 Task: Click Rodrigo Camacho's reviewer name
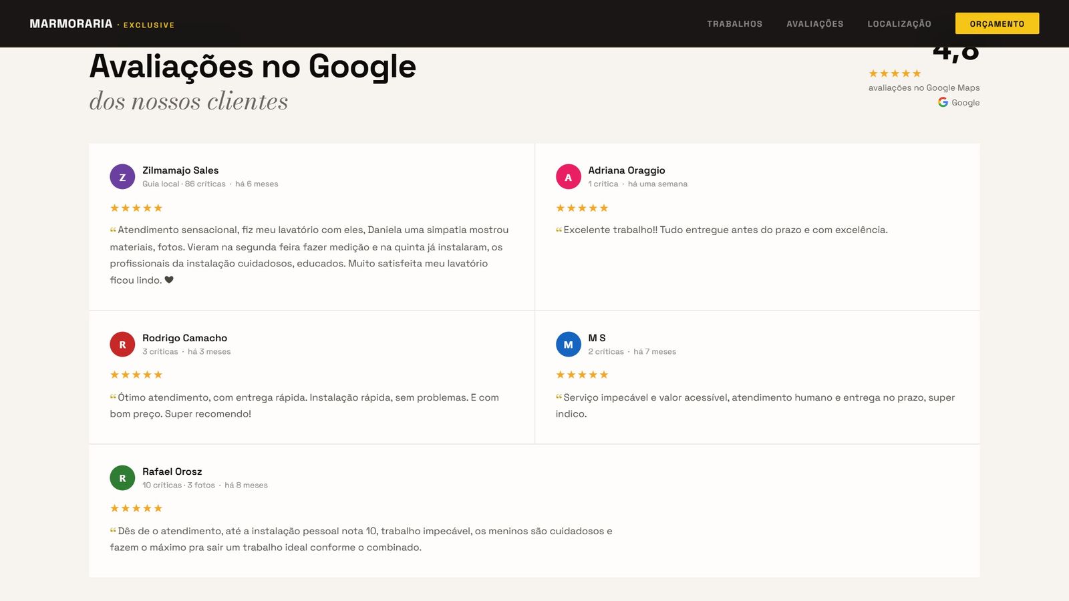tap(184, 338)
